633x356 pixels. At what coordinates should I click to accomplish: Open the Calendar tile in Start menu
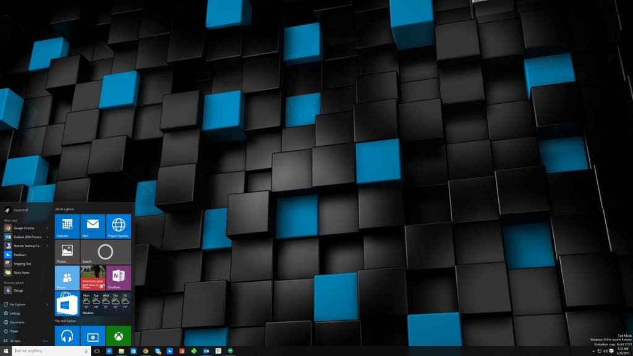point(67,226)
